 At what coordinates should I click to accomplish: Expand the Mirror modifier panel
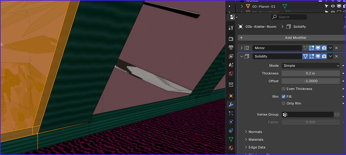242,48
